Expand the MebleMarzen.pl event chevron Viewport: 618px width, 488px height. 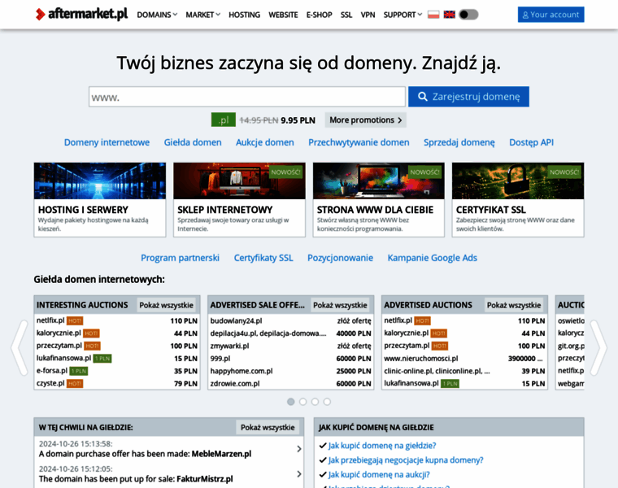[299, 449]
